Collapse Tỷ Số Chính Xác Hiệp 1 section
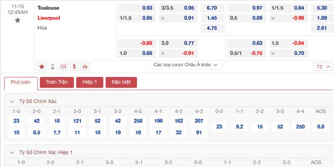Screen dimensions: 334x167 coord(12,152)
